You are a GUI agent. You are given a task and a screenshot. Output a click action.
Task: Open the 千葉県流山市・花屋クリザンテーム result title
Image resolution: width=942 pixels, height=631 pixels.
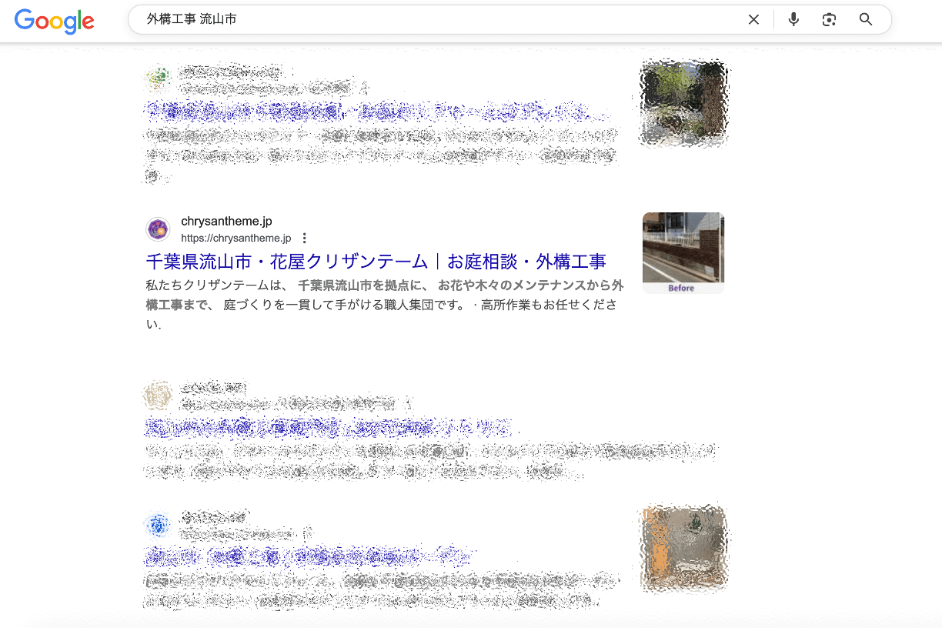[376, 262]
